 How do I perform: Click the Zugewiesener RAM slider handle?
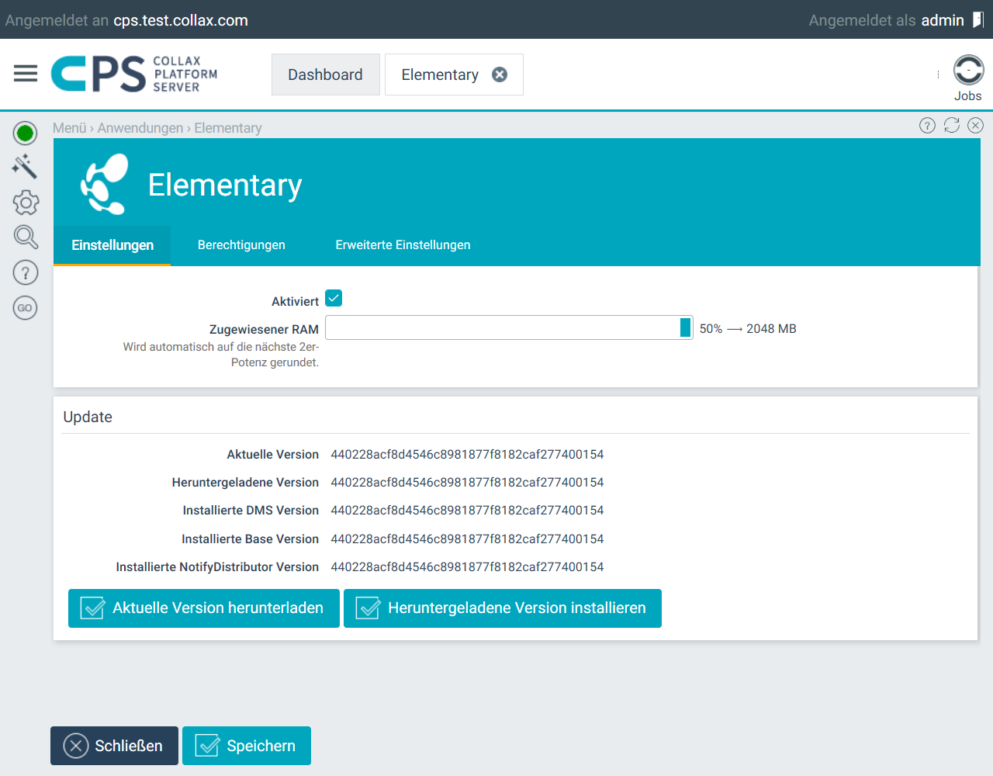coord(685,327)
